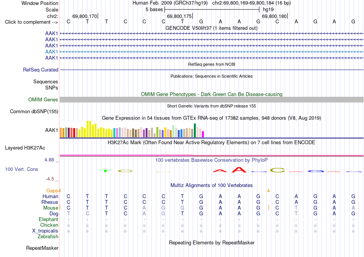Click hg19 text beside the scale bar
This screenshot has height=257, width=364.
click(x=268, y=10)
